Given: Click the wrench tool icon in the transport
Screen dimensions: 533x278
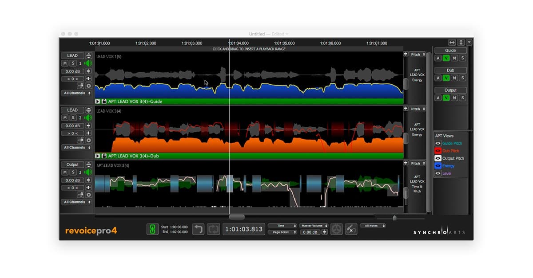Looking at the screenshot, I should click(x=351, y=229).
